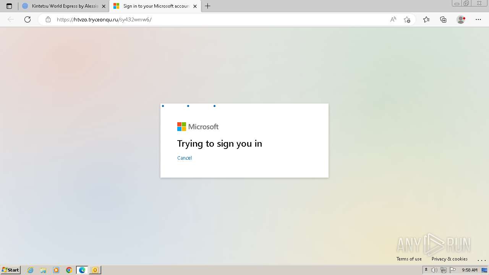Go back to the previous page
Image resolution: width=489 pixels, height=275 pixels.
tap(11, 19)
